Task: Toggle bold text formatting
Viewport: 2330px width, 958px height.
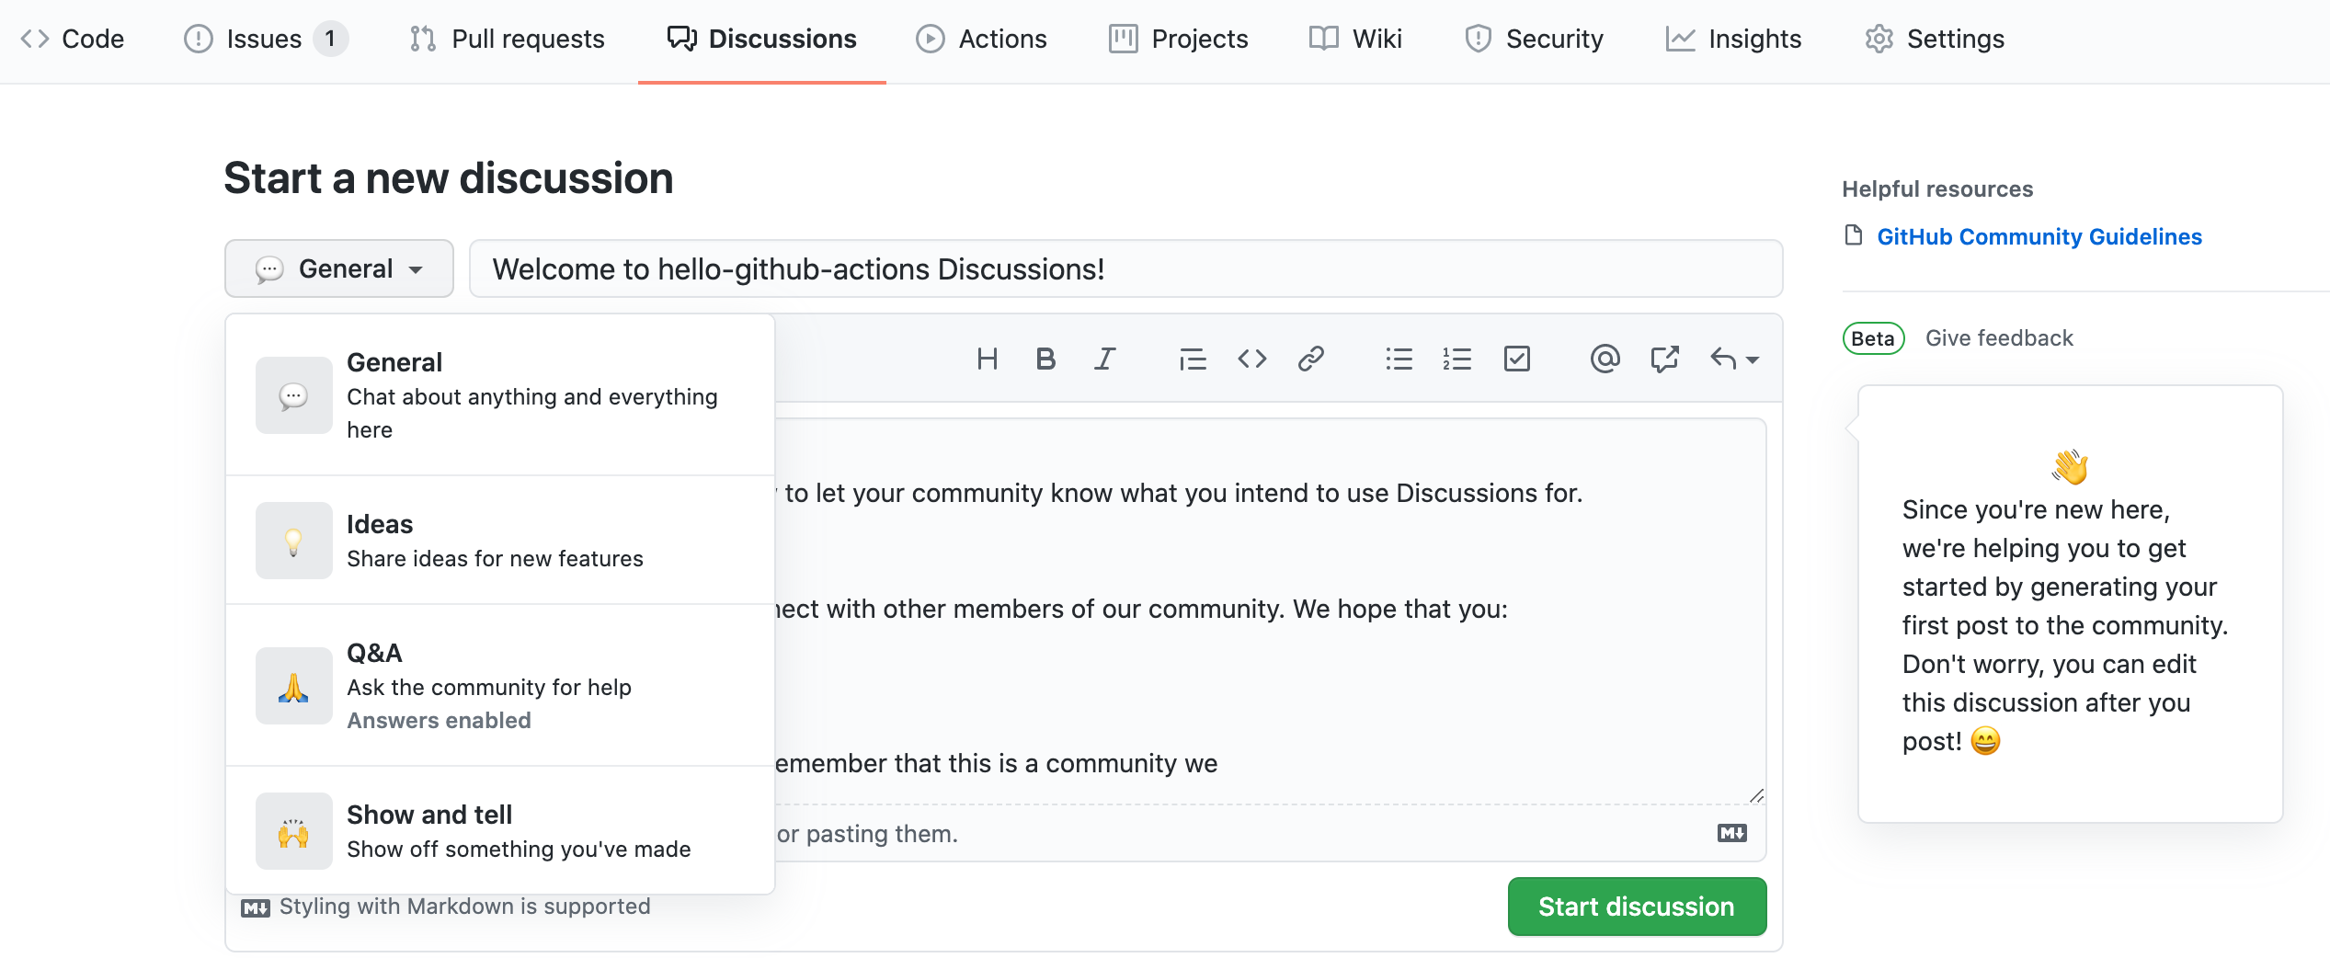Action: coord(1045,359)
